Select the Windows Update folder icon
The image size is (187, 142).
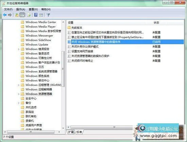coord(22,45)
